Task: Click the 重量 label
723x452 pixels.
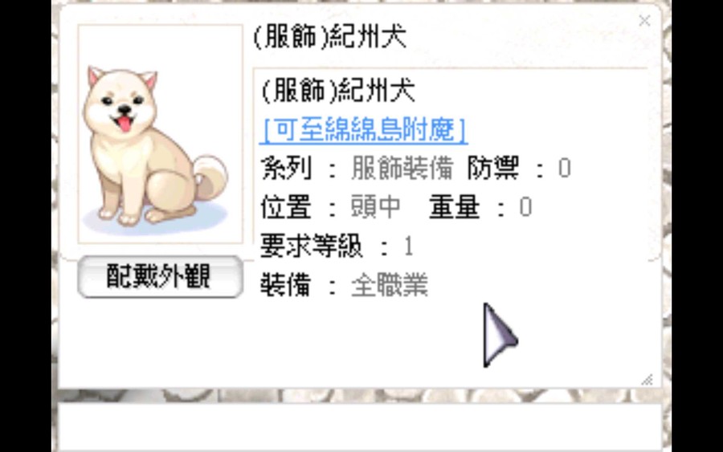Action: pyautogui.click(x=455, y=207)
